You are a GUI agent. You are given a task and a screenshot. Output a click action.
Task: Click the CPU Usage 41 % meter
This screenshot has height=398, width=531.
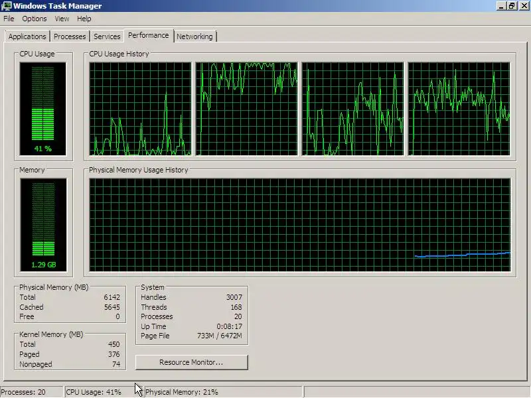click(x=43, y=109)
